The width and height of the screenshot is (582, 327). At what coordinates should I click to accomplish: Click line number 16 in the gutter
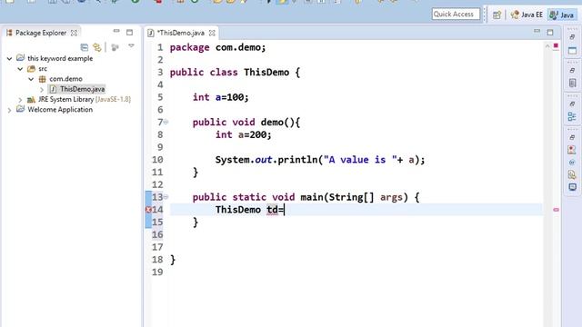coord(157,234)
